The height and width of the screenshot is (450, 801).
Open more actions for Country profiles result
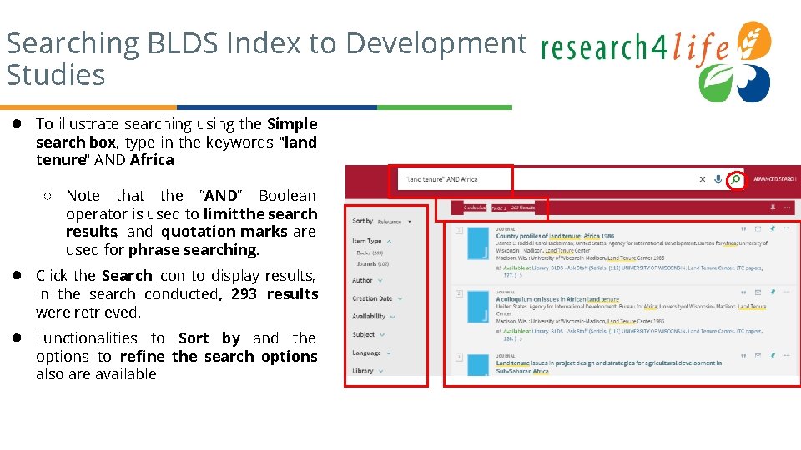(787, 228)
